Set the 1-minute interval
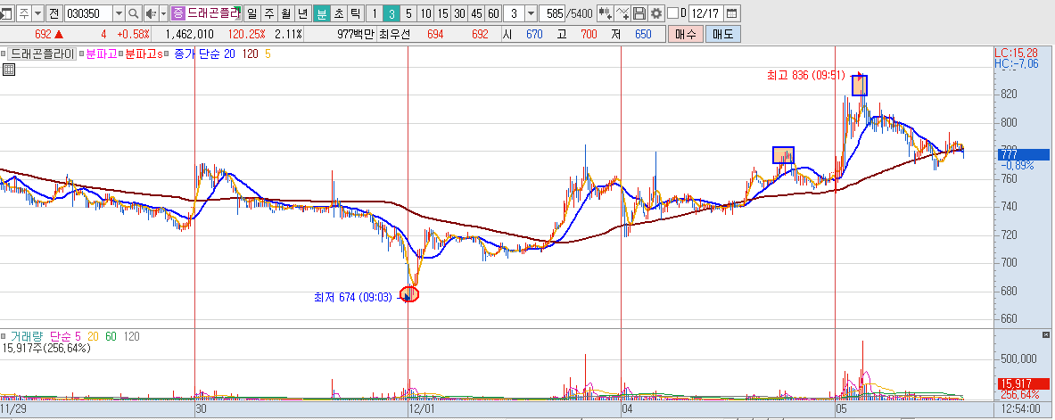The width and height of the screenshot is (1055, 420). pyautogui.click(x=375, y=12)
